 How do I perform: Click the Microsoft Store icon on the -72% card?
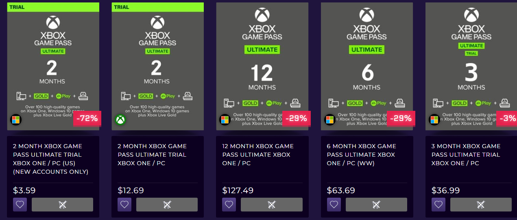[16, 120]
